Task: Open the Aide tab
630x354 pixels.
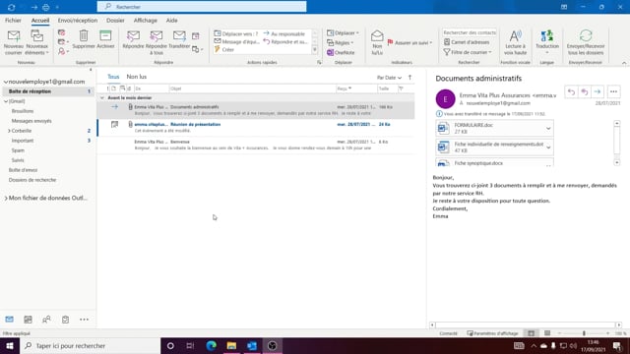Action: [x=172, y=20]
